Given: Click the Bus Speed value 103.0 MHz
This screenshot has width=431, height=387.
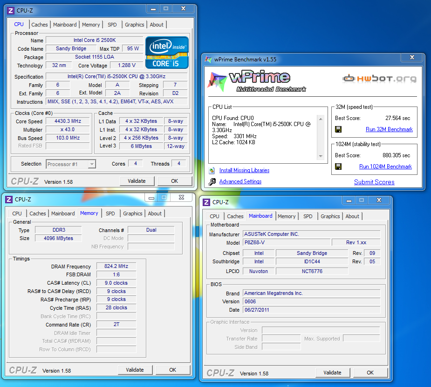Looking at the screenshot, I should pos(68,138).
